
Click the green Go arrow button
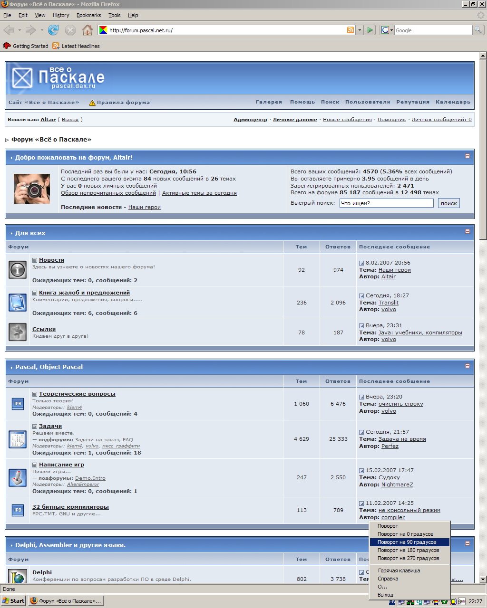pyautogui.click(x=370, y=30)
